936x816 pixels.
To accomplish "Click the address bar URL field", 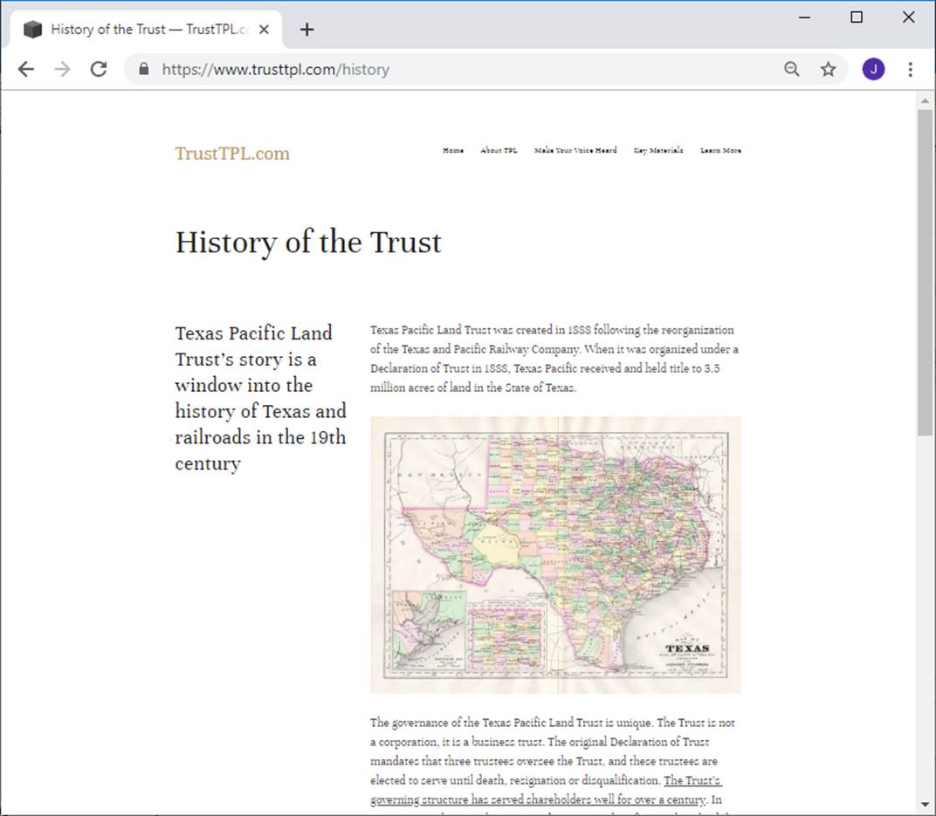I will click(437, 70).
